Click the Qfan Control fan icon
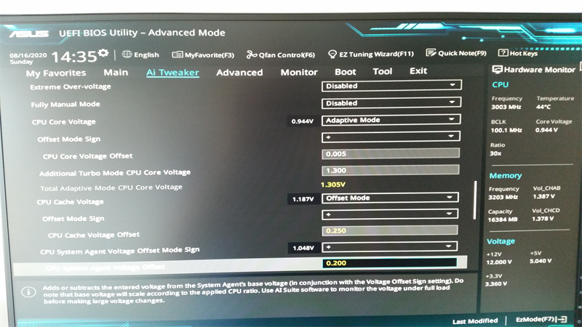The height and width of the screenshot is (327, 582). (251, 54)
